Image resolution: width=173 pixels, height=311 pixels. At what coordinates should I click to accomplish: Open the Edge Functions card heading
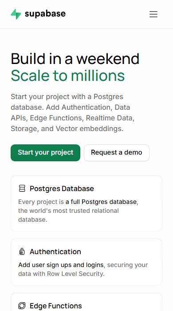click(55, 306)
